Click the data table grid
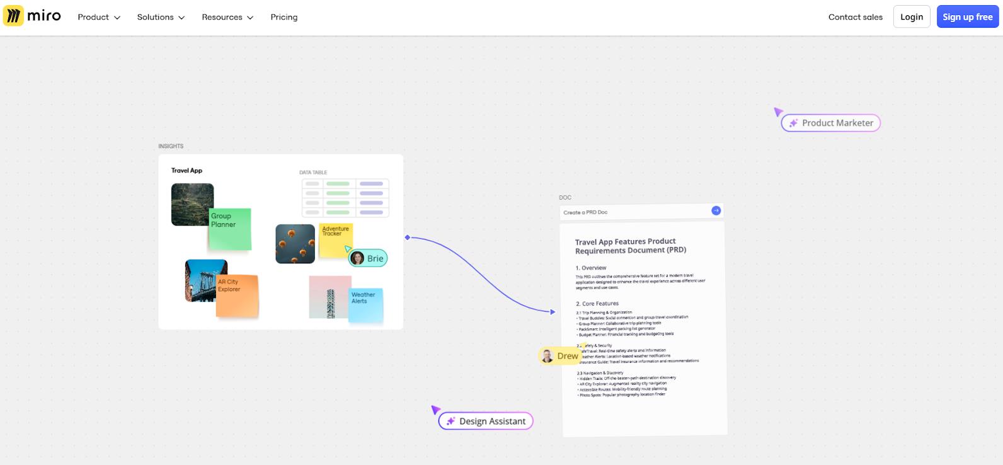The image size is (1003, 465). tap(345, 198)
